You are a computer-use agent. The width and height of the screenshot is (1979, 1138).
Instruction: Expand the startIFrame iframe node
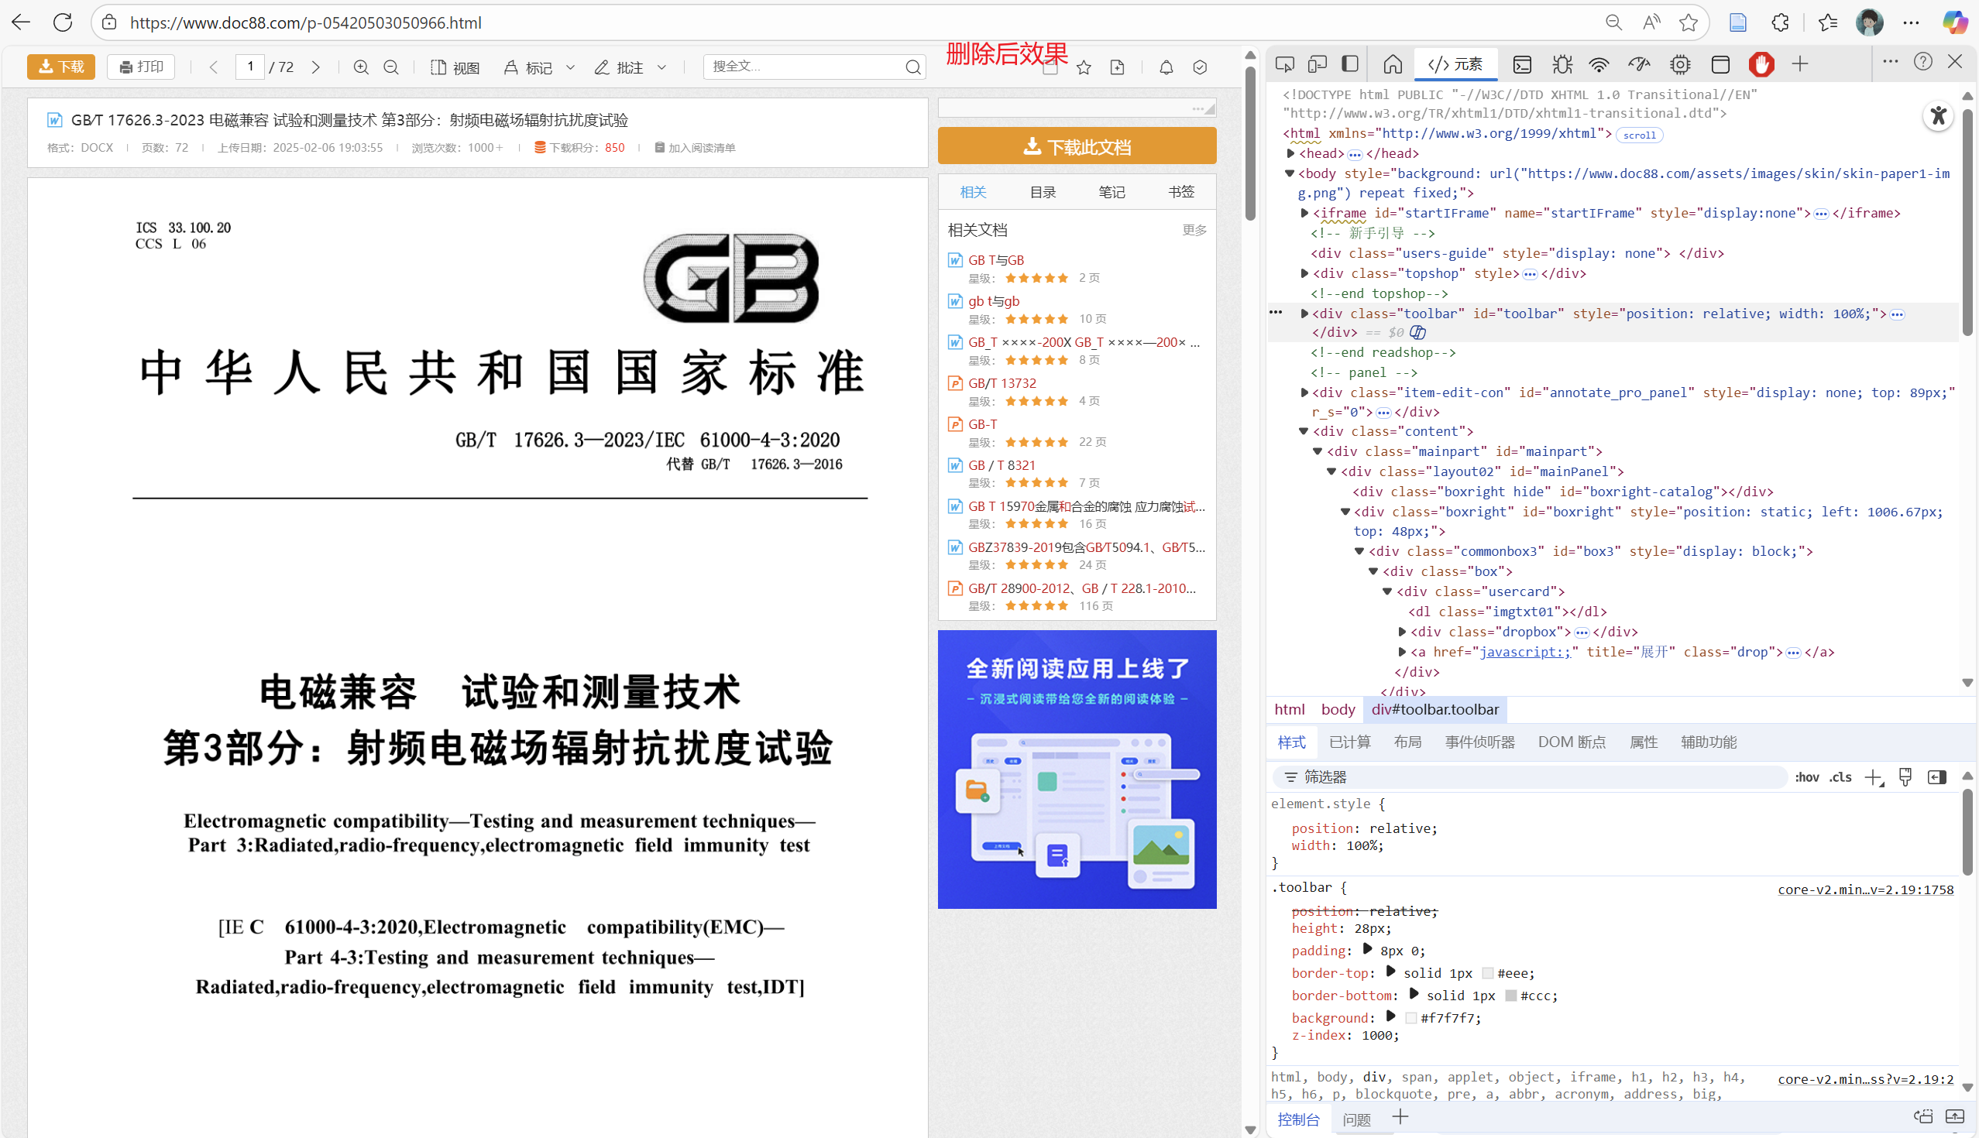[x=1304, y=213]
